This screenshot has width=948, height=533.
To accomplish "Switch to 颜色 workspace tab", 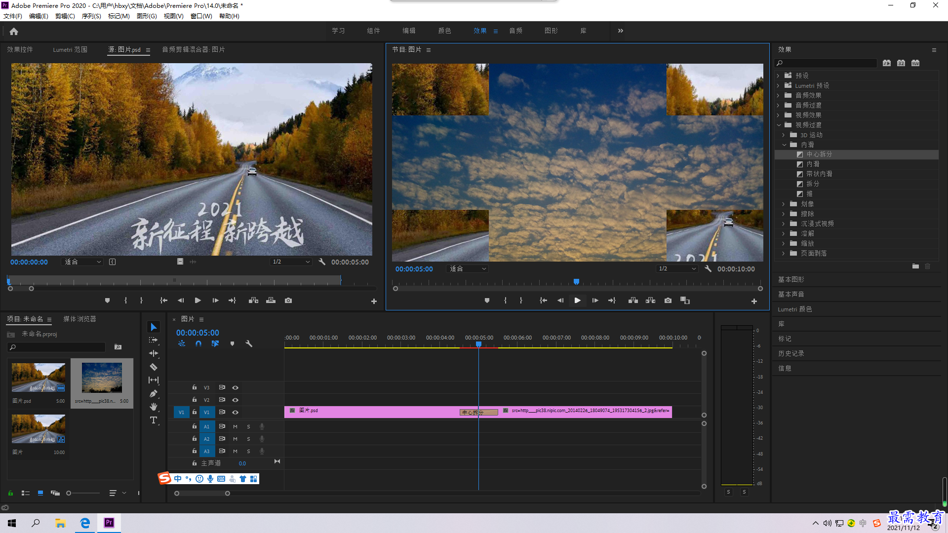I will point(444,31).
